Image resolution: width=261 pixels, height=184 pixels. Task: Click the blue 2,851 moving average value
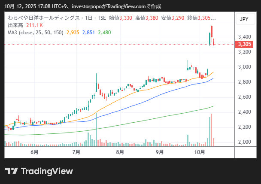pos(89,32)
